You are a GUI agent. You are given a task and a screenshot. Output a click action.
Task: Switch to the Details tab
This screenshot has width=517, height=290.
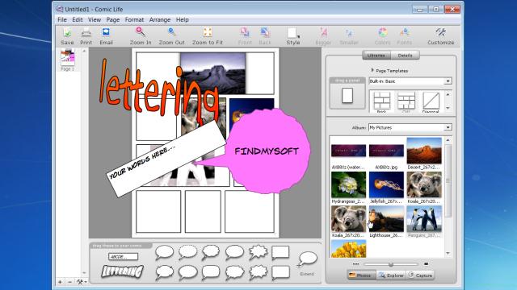[406, 56]
